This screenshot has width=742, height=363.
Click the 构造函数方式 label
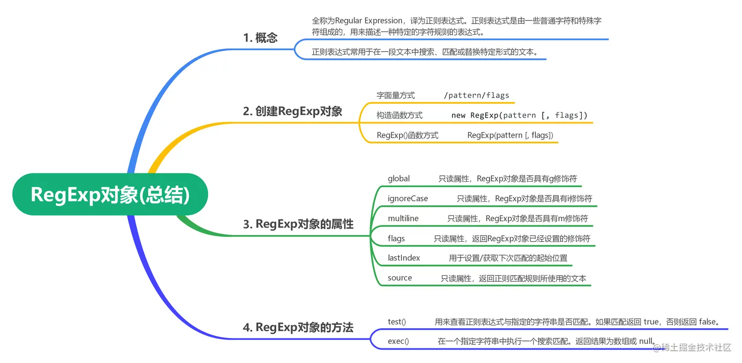[399, 115]
